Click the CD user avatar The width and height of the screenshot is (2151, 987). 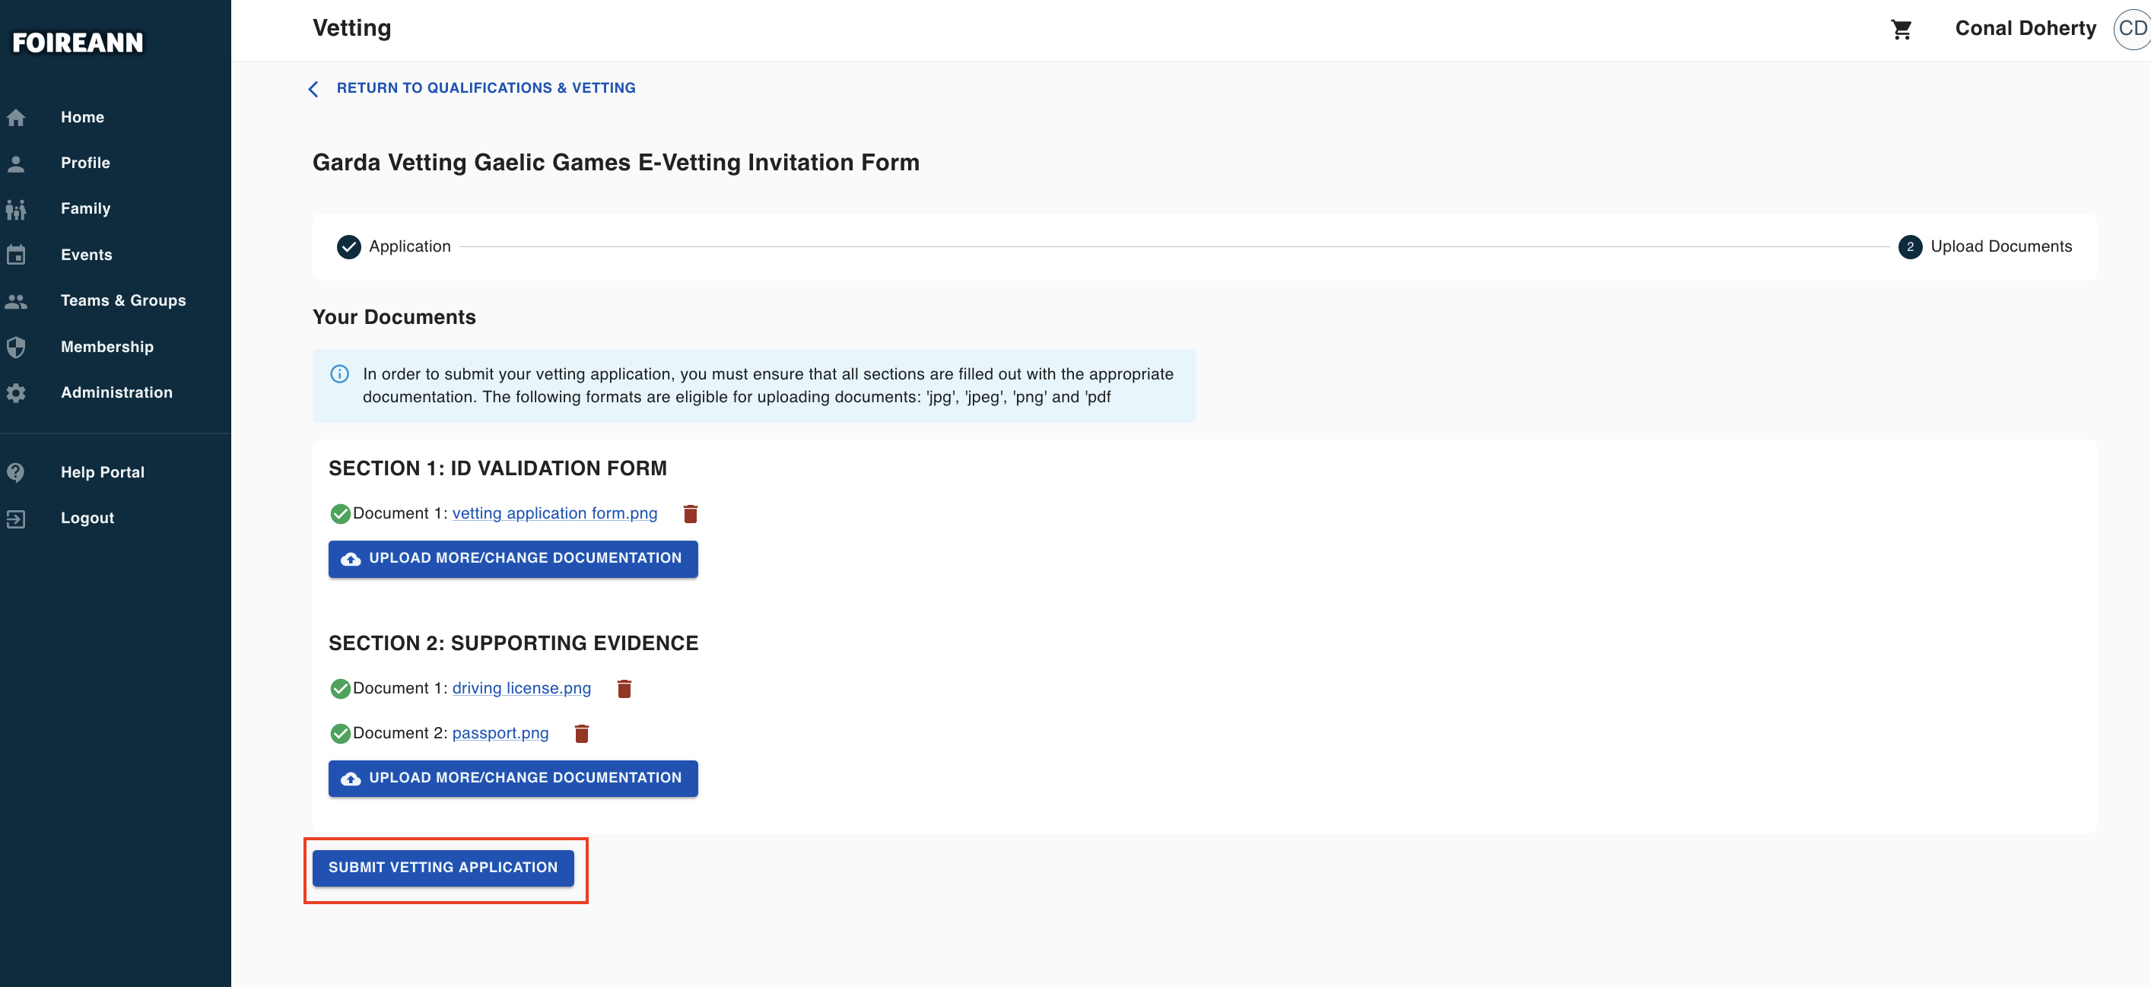[2133, 28]
